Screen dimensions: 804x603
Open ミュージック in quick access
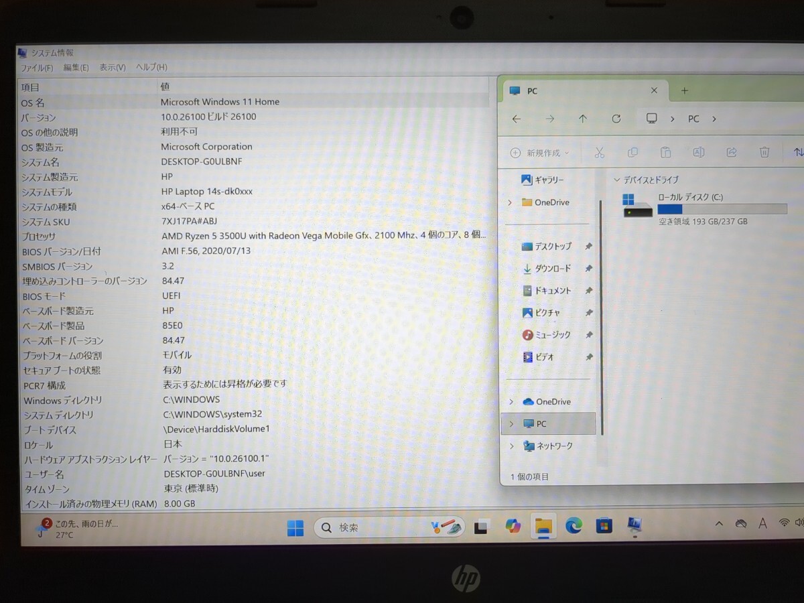(547, 334)
